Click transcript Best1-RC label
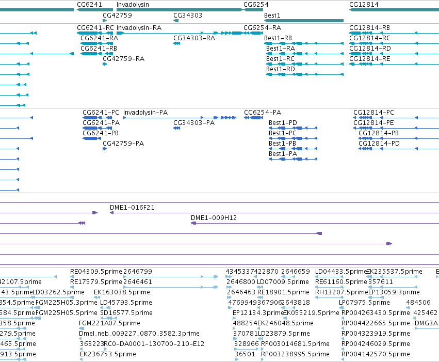 pyautogui.click(x=280, y=59)
